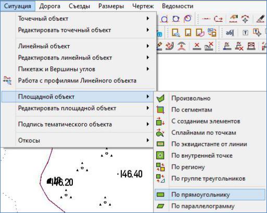This screenshot has width=267, height=213.
Task: Select the Площадной объект menu item
Action: point(78,97)
